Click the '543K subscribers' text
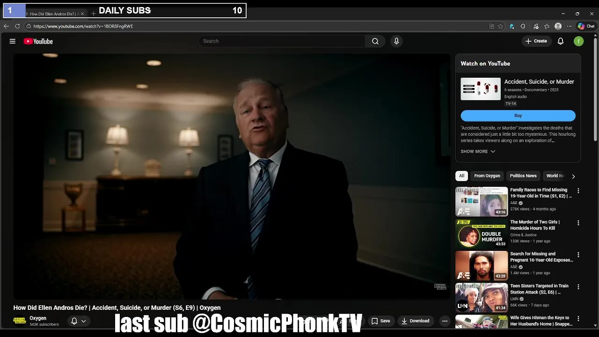599x337 pixels. coord(44,324)
